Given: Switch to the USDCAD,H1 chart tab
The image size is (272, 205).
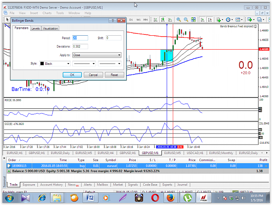Looking at the screenshot, I should click(x=195, y=153).
